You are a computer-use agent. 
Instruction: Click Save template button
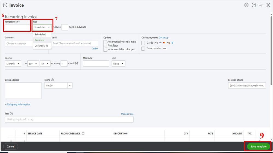click(x=258, y=146)
